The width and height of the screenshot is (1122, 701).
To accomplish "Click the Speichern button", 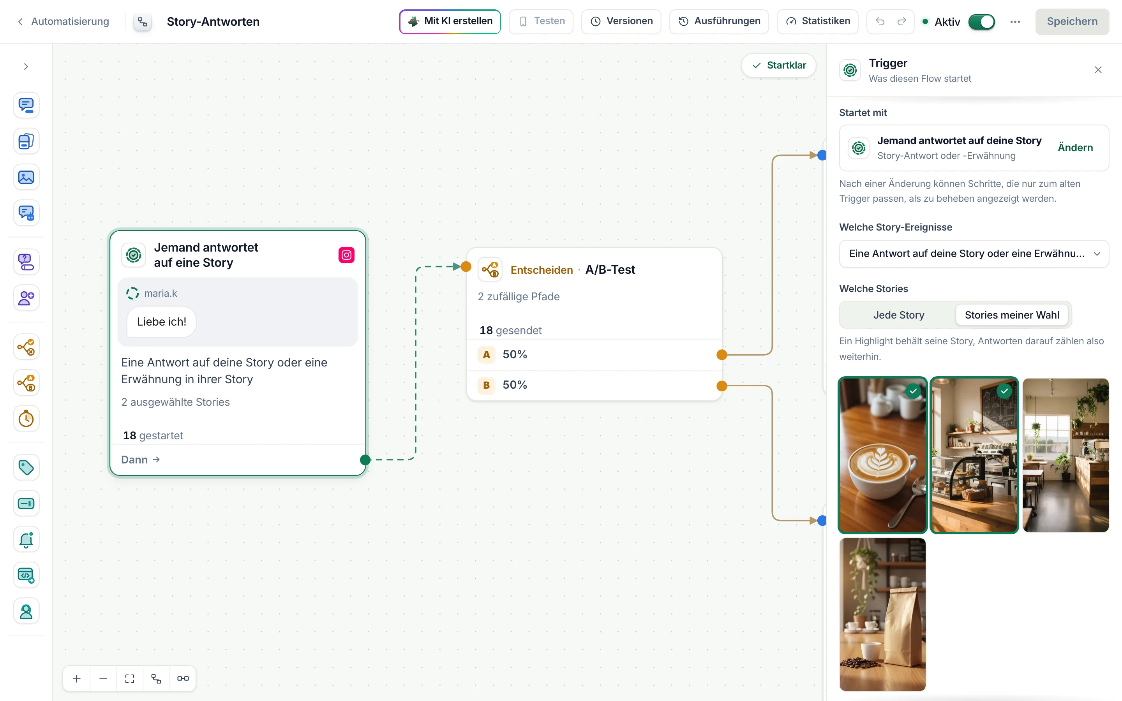I will pos(1072,22).
